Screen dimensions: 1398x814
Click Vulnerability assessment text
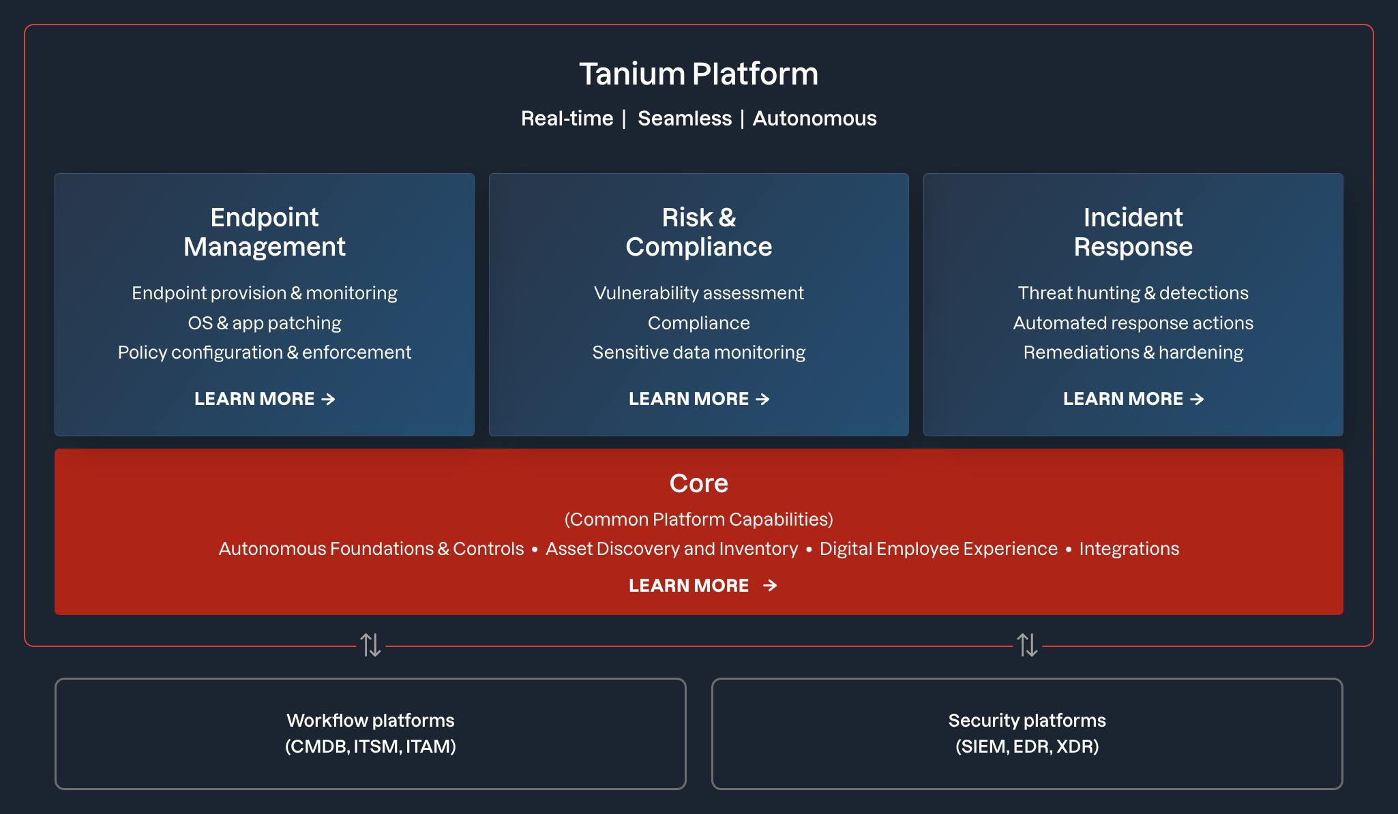click(699, 293)
